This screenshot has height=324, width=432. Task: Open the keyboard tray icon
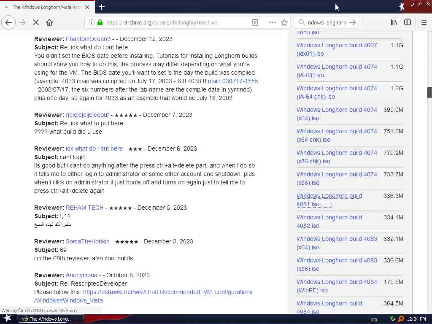(x=374, y=319)
